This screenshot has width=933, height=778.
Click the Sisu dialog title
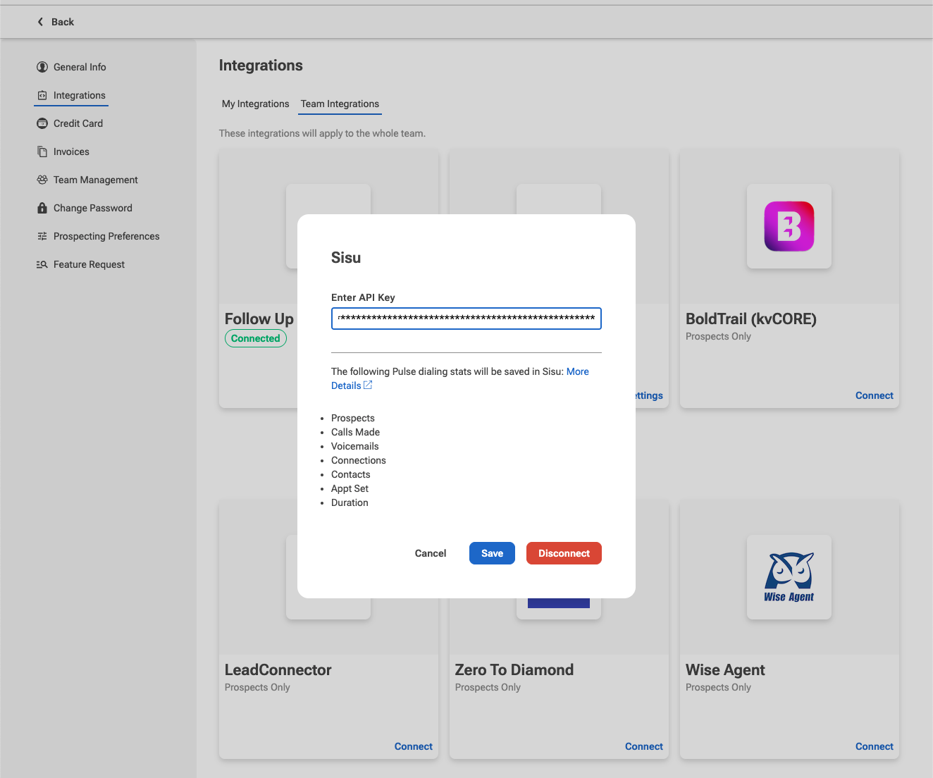coord(346,258)
